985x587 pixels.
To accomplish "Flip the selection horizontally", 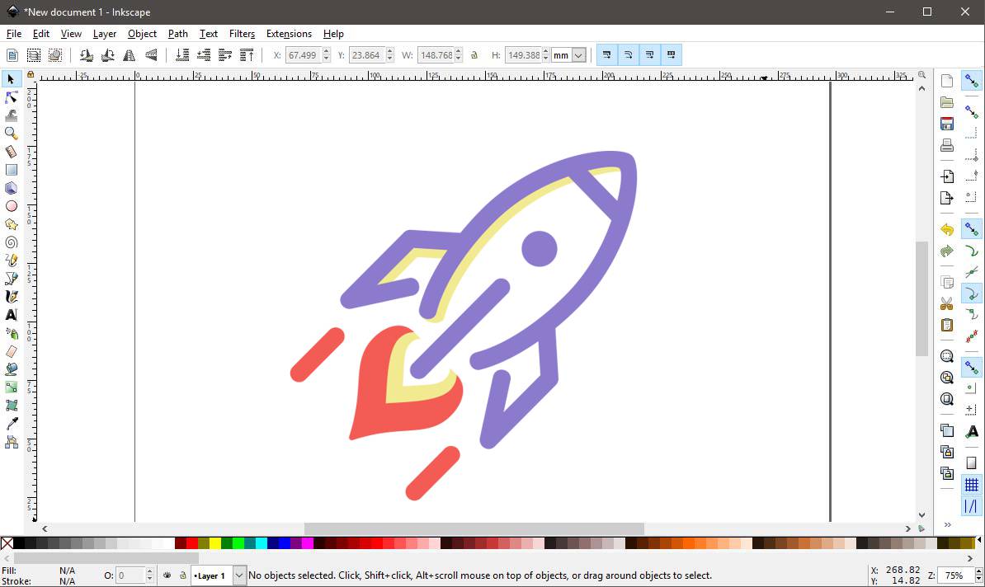I will pyautogui.click(x=130, y=54).
